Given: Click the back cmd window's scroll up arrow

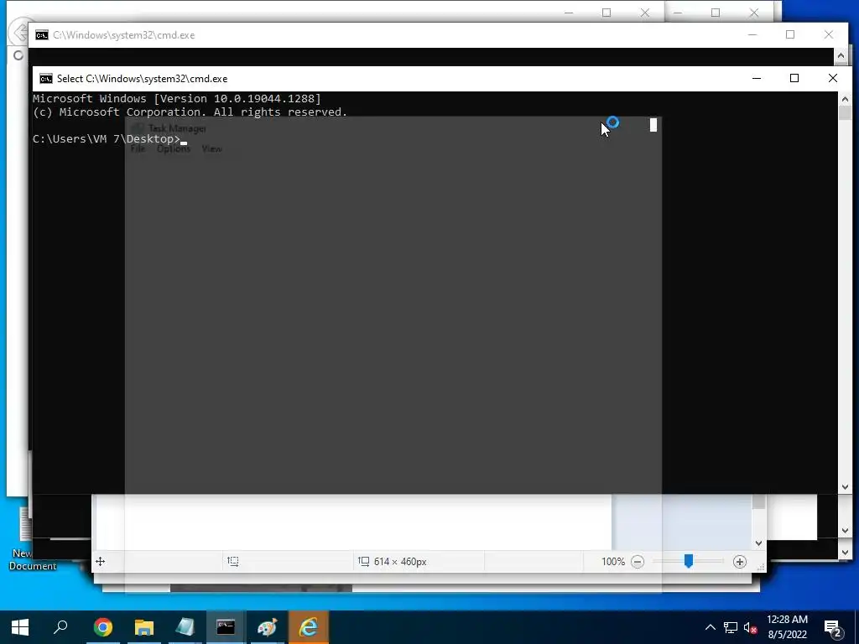Looking at the screenshot, I should pos(841,55).
